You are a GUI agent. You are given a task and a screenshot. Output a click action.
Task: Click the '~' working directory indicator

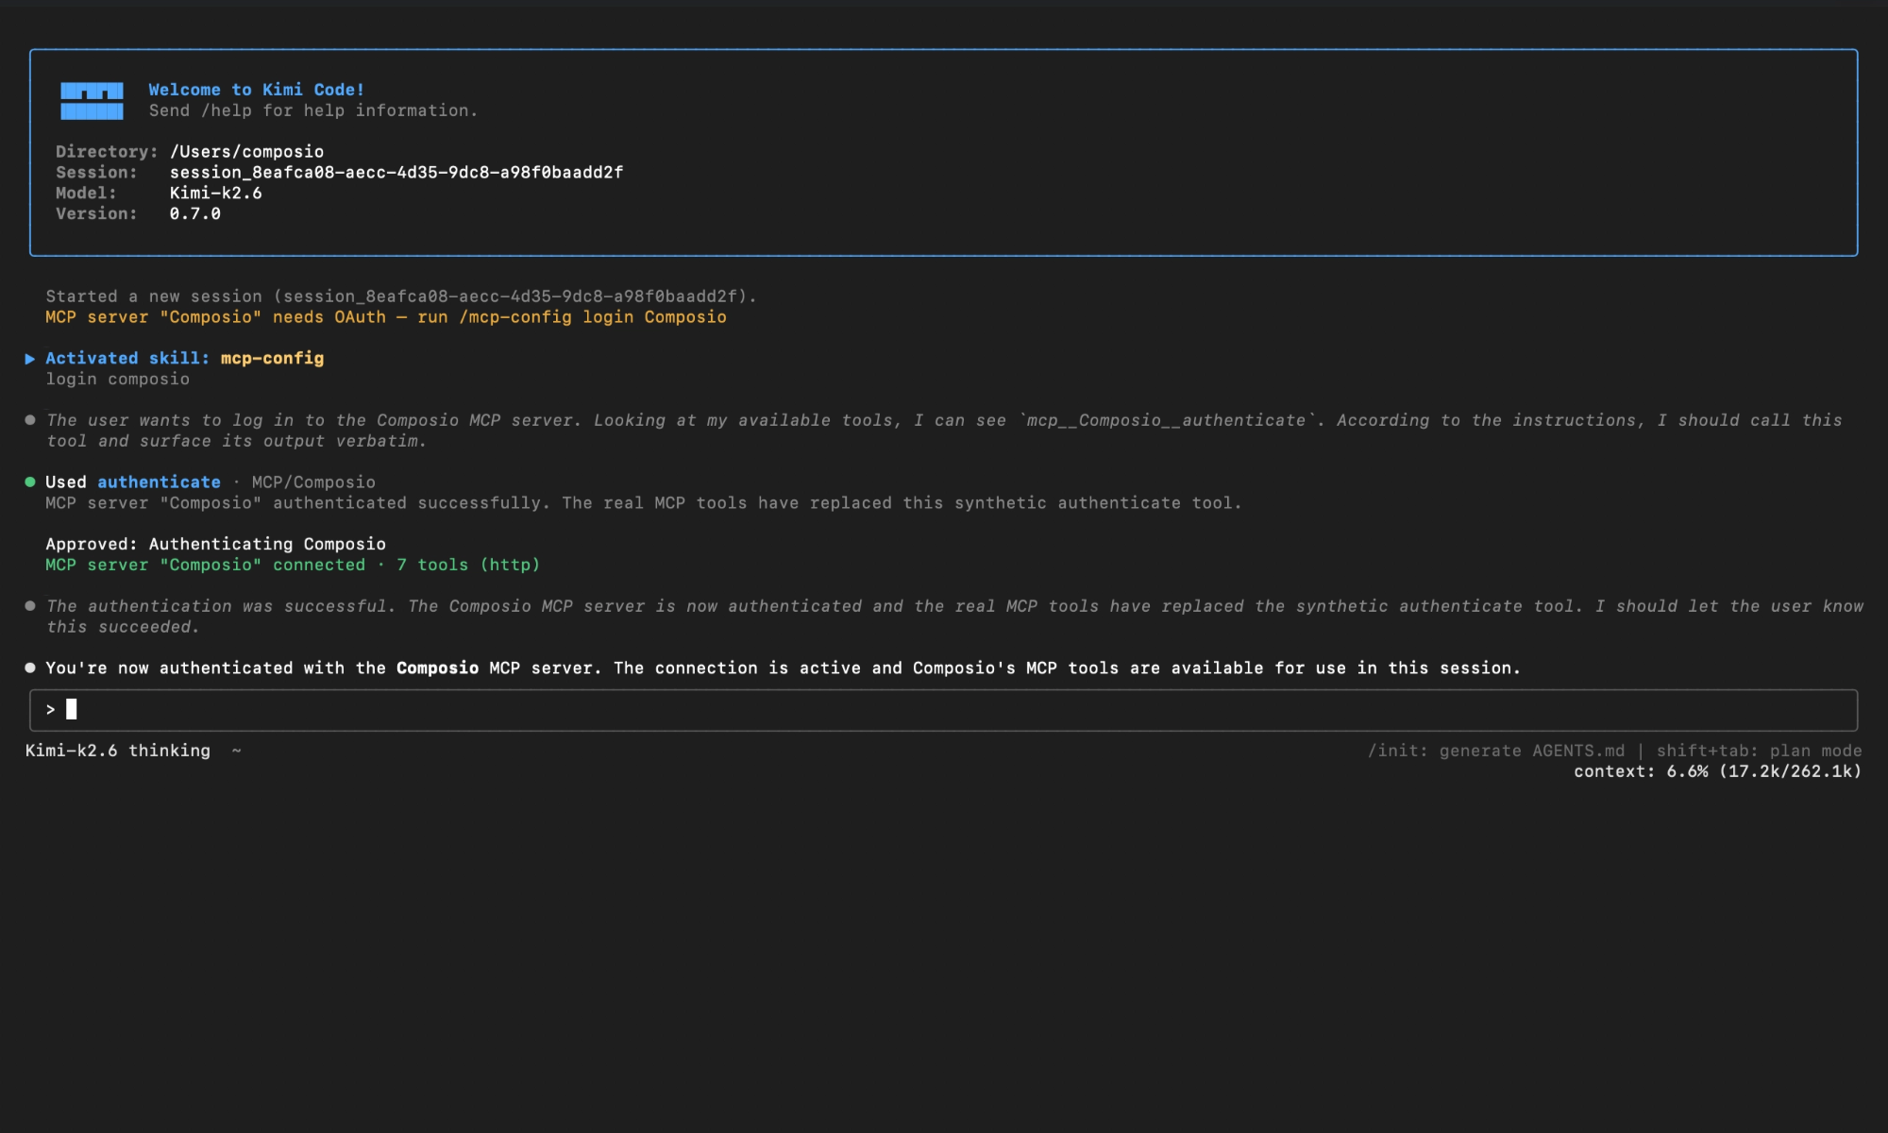click(236, 751)
